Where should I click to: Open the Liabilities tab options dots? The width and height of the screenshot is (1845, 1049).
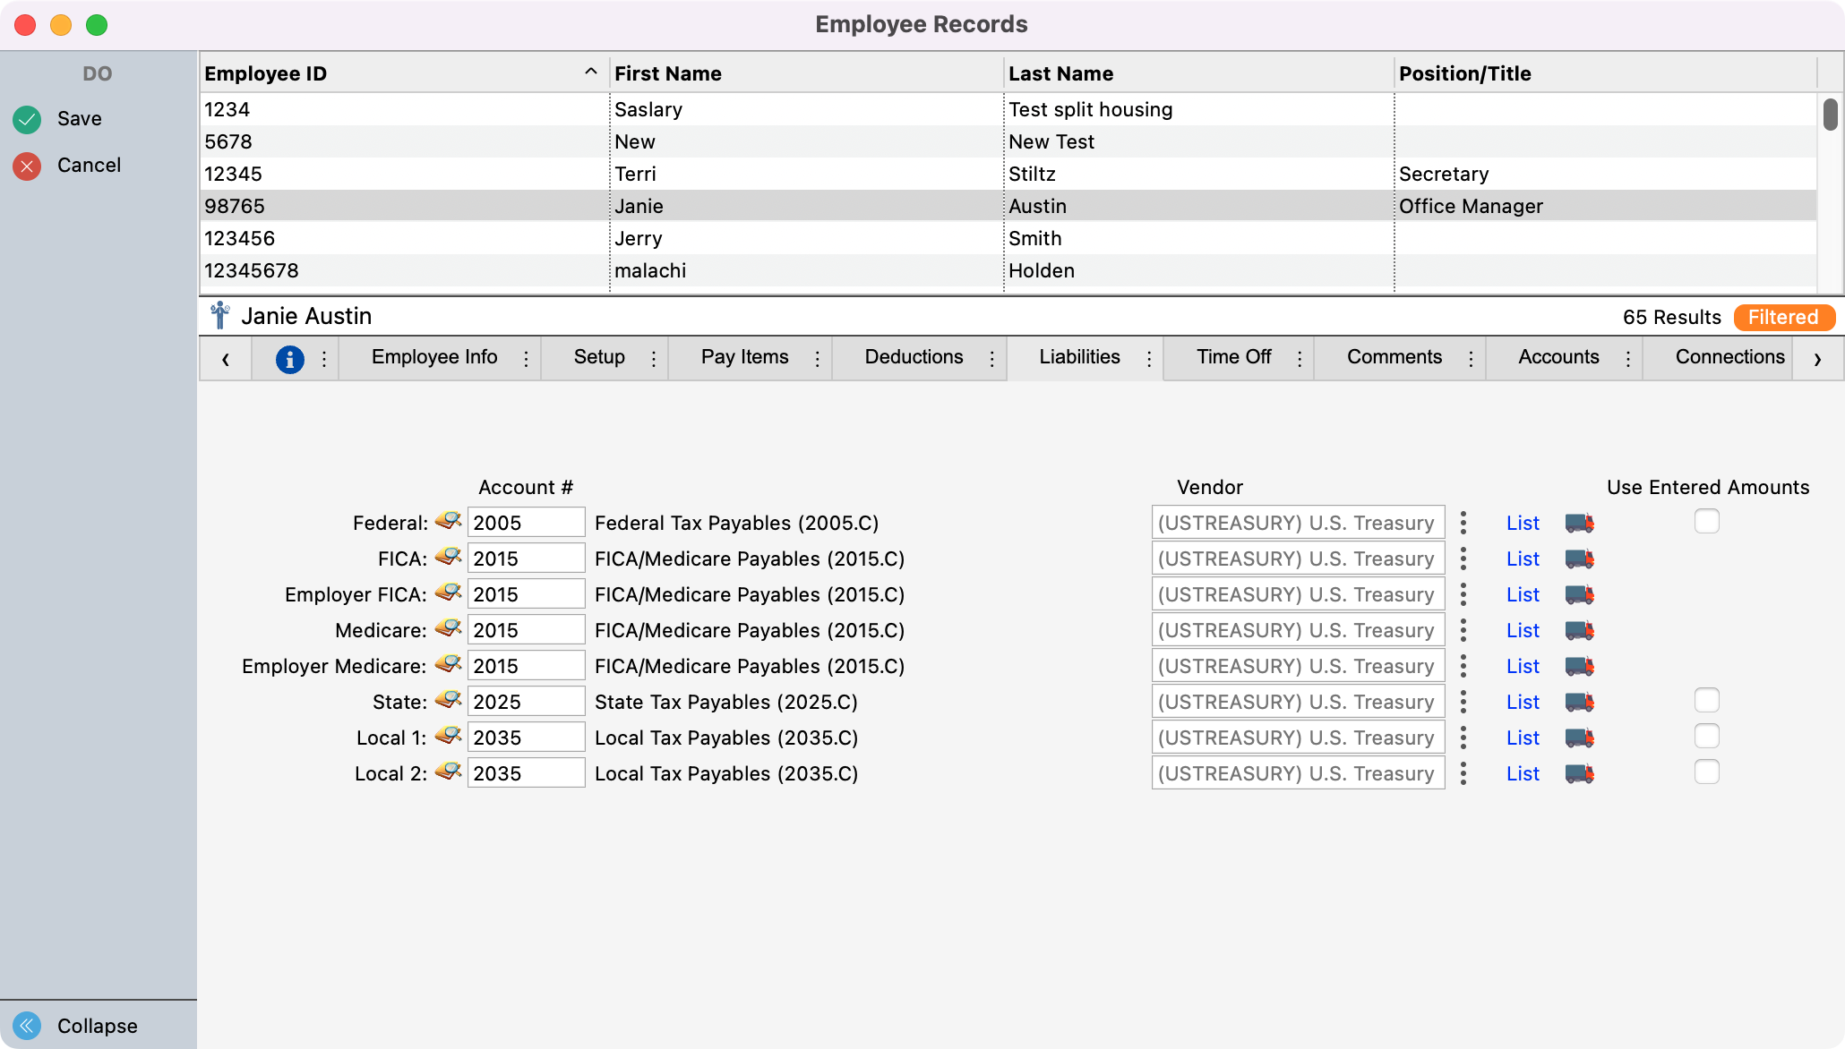pyautogui.click(x=1149, y=359)
